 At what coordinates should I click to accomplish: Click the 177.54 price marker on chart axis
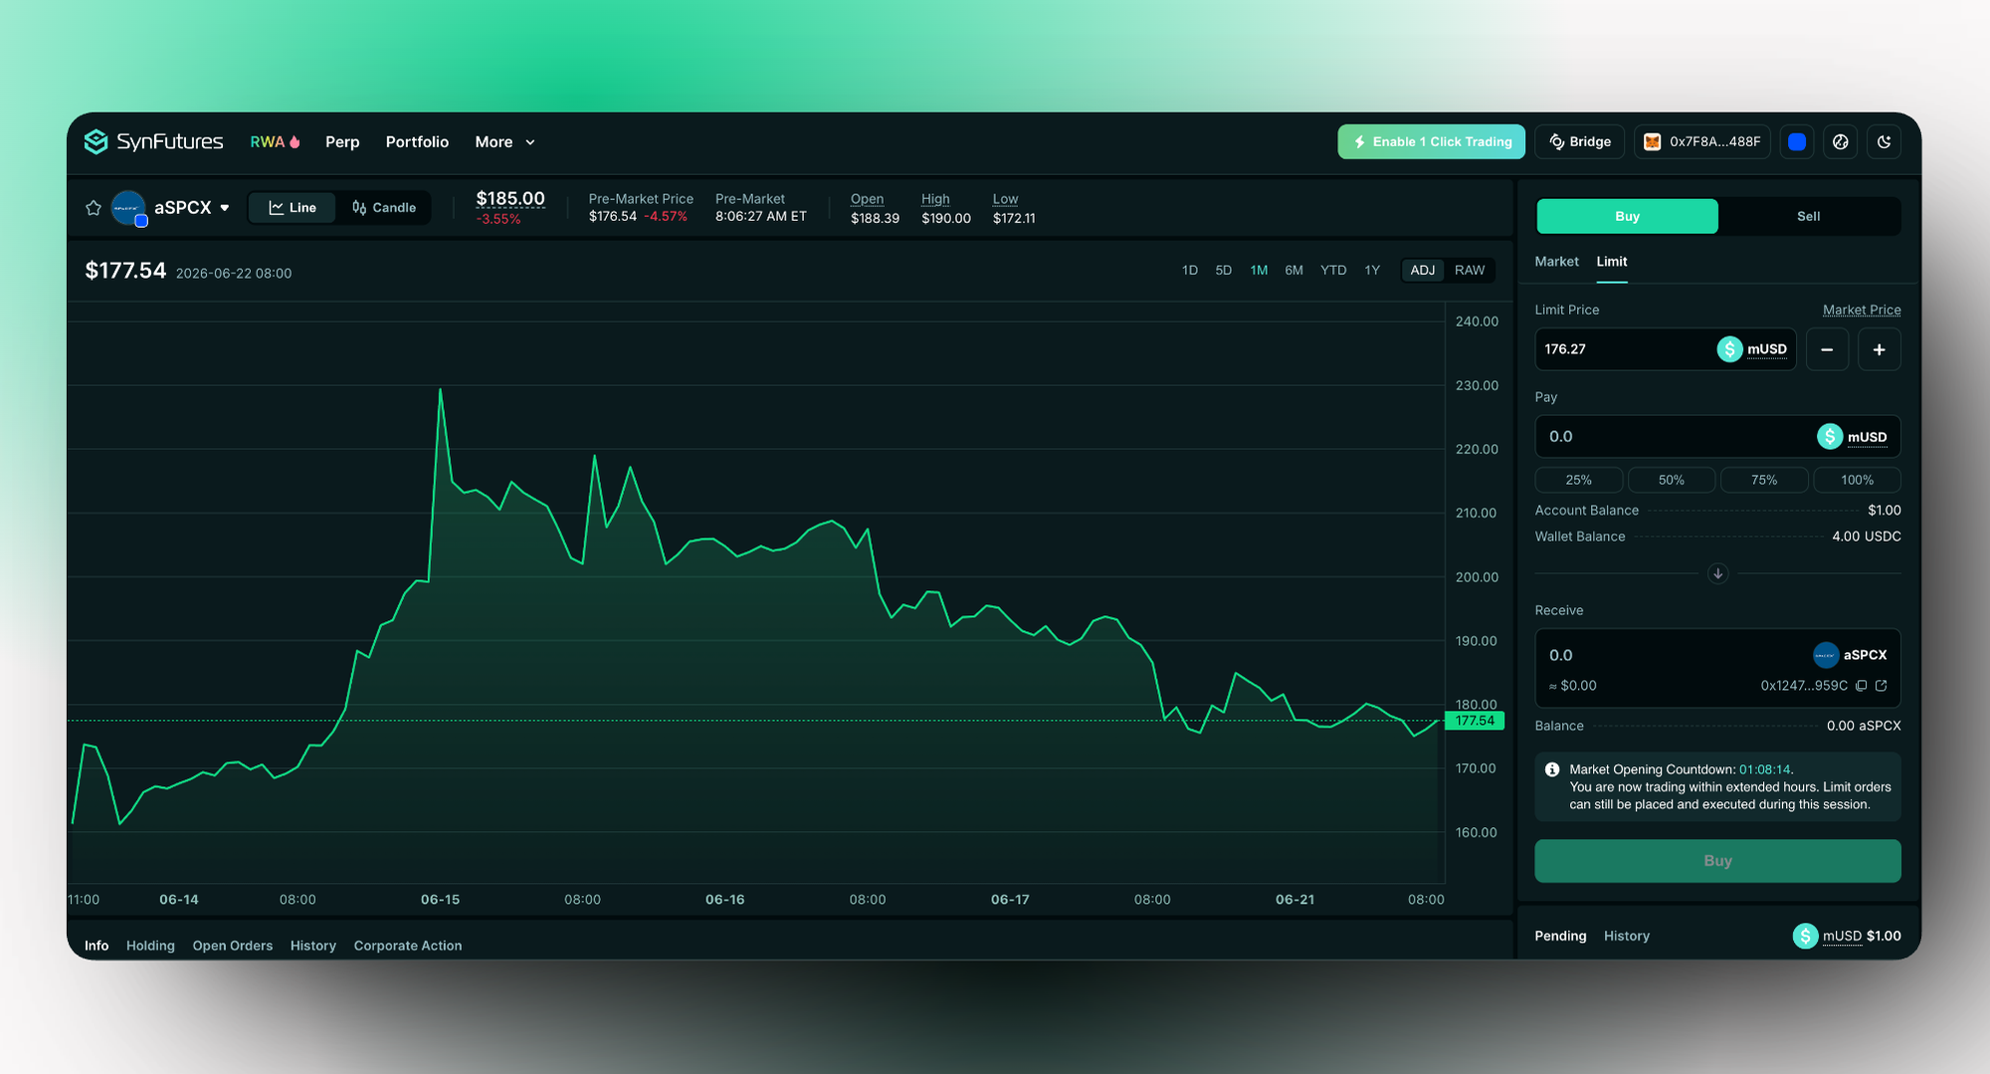(1475, 721)
